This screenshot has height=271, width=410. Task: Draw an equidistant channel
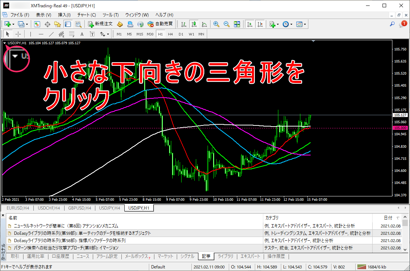click(x=62, y=34)
